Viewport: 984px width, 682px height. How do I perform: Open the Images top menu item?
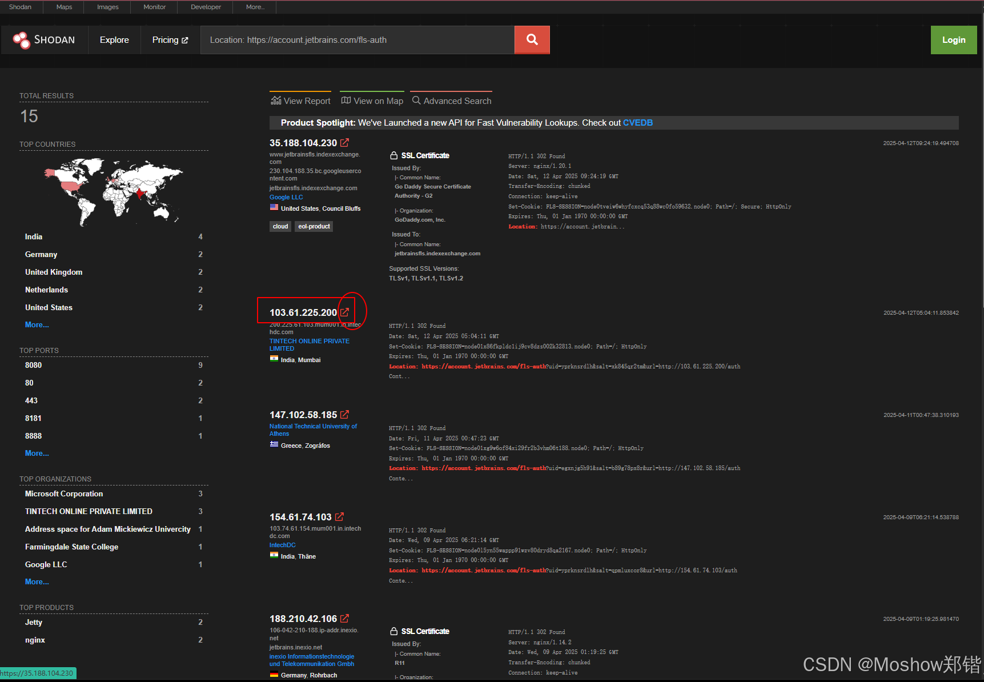(x=108, y=7)
